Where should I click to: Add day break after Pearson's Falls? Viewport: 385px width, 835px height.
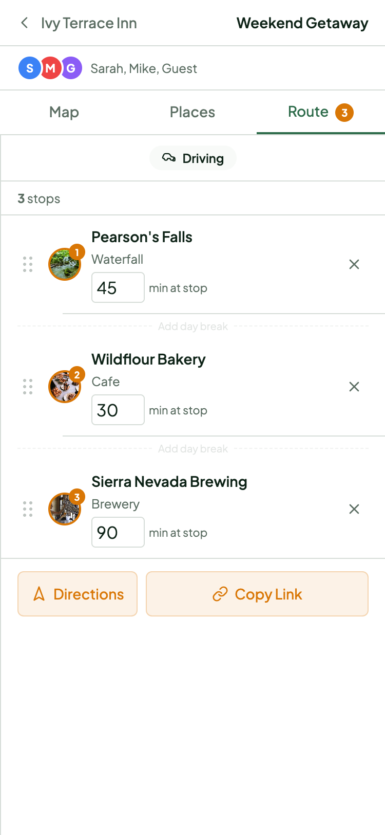pyautogui.click(x=193, y=326)
